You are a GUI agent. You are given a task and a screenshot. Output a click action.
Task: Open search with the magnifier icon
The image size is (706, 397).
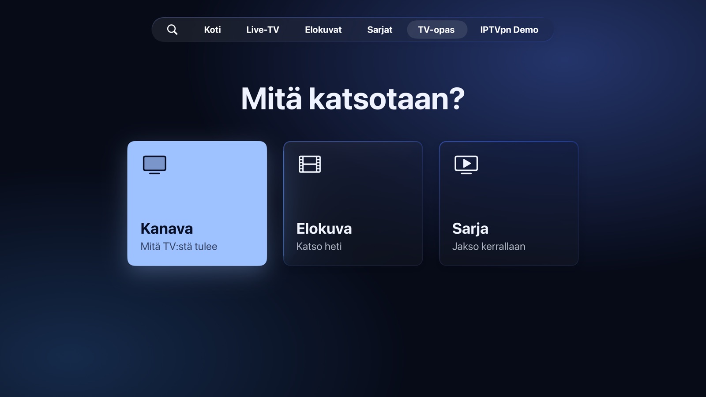coord(172,30)
